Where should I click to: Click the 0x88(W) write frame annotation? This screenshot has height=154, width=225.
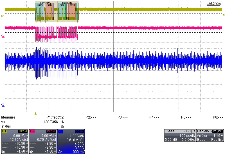coord(46,3)
